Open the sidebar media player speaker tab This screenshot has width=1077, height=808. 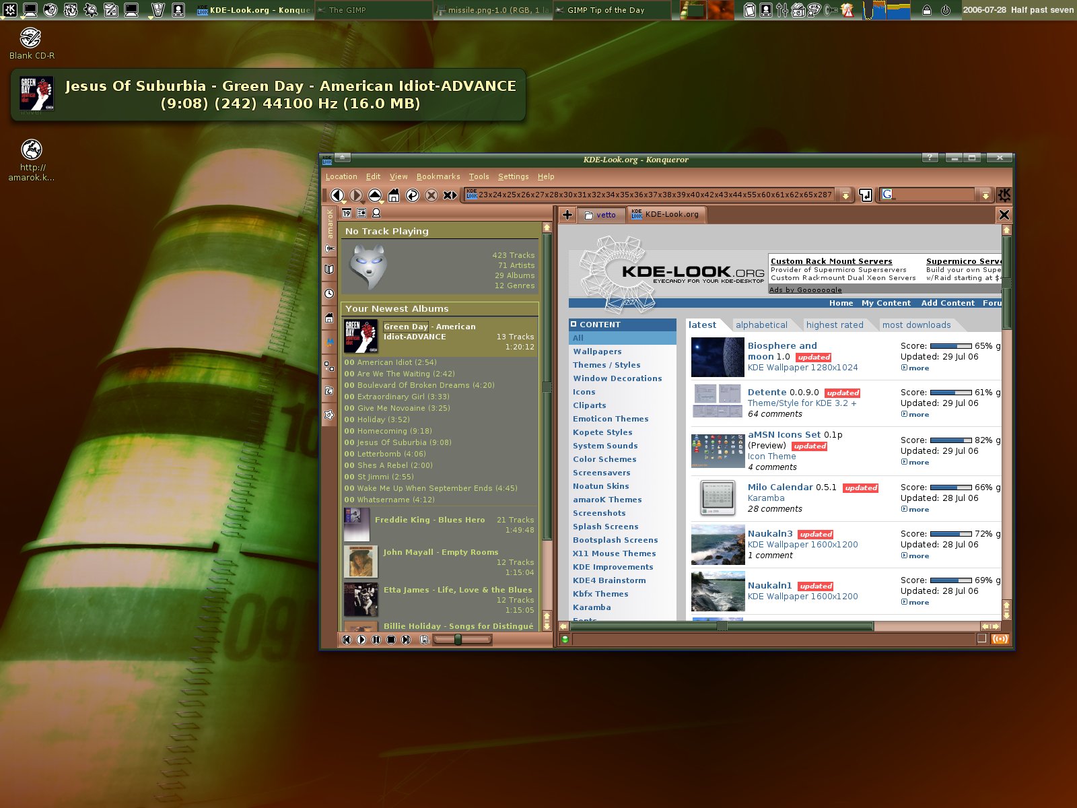(329, 248)
